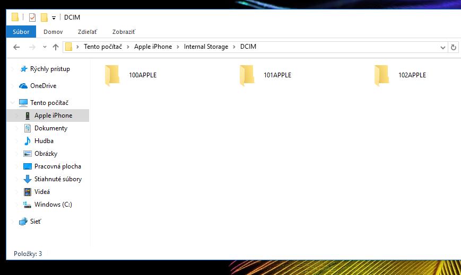Go up one level with the up arrow
This screenshot has width=461, height=275.
(x=56, y=47)
